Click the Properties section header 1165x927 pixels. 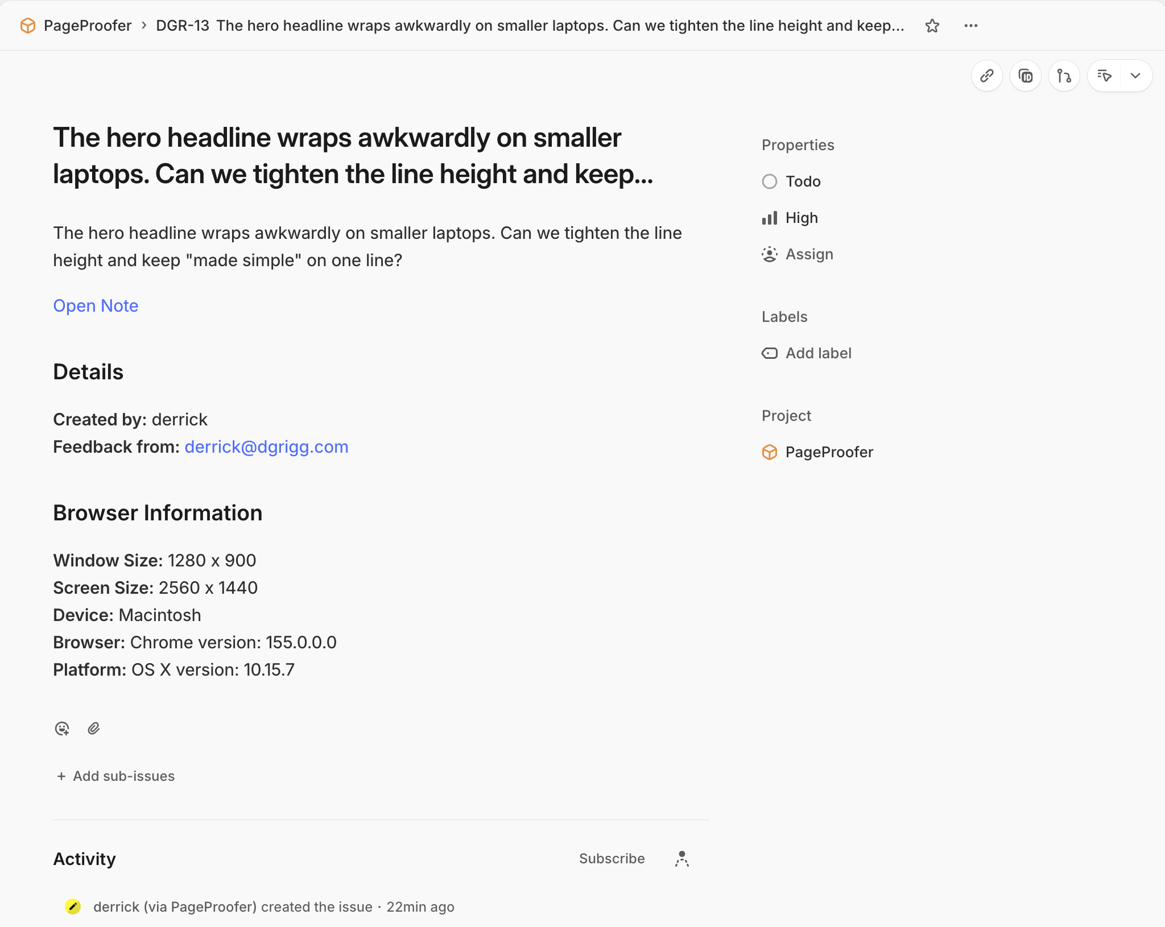(x=798, y=145)
